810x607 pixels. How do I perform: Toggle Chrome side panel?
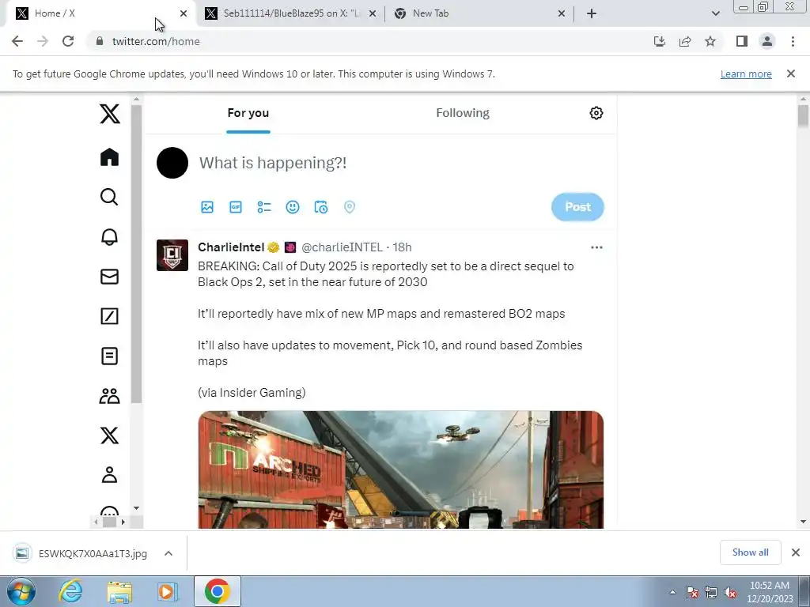pos(742,41)
